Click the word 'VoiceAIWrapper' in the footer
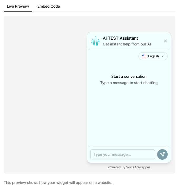 point(138,167)
